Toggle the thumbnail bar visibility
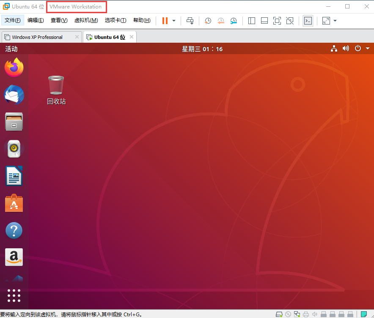This screenshot has height=318, width=374. [264, 20]
